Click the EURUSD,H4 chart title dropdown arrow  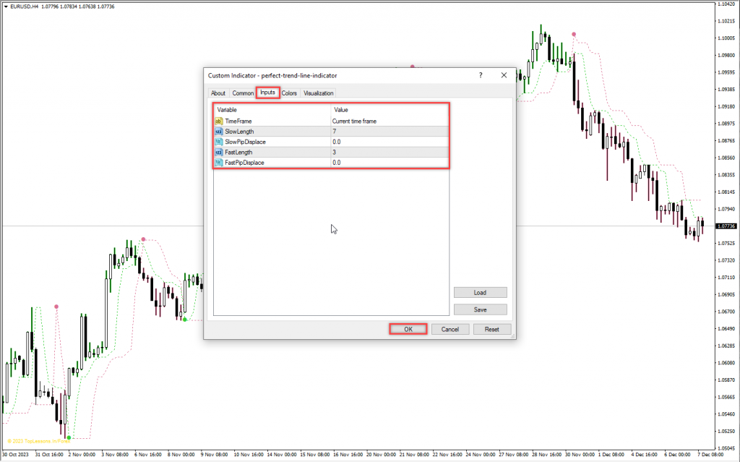coord(6,7)
